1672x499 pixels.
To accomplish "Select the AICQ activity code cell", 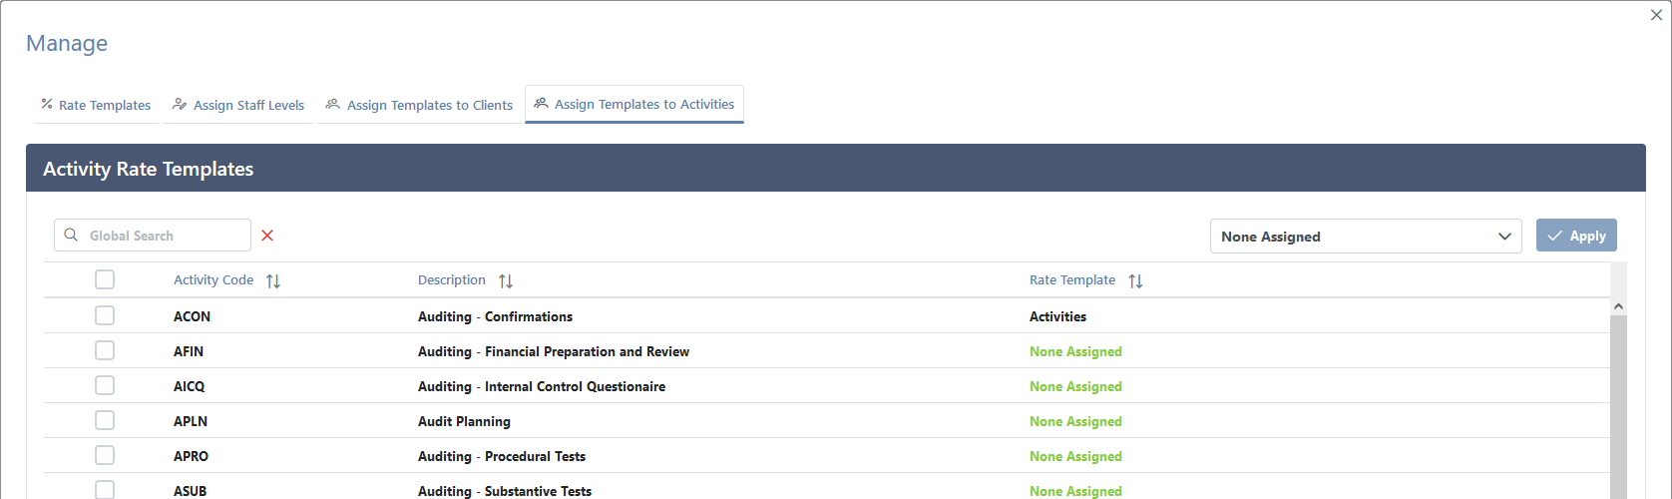I will click(x=190, y=386).
